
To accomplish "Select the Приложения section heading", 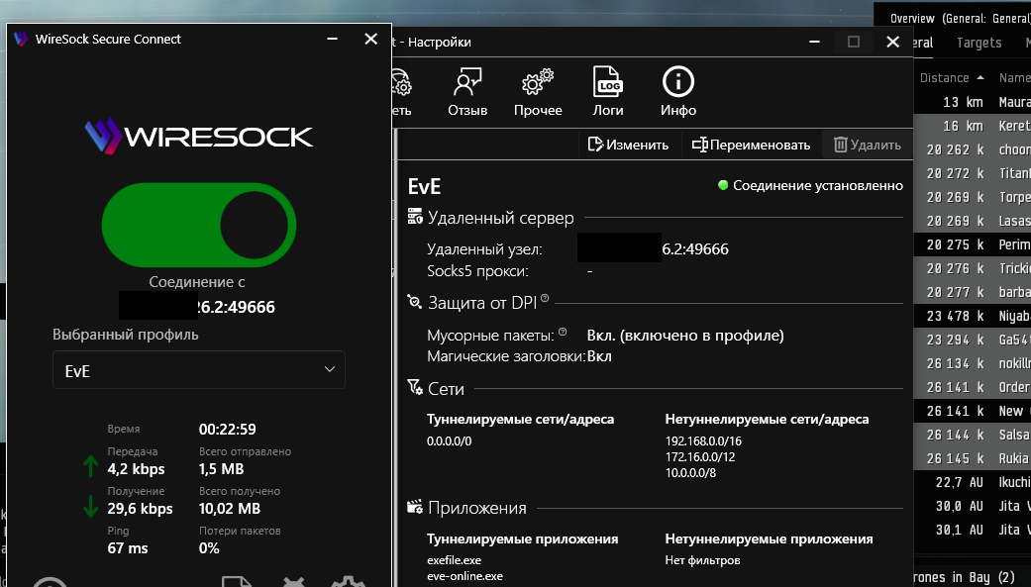I will click(476, 508).
